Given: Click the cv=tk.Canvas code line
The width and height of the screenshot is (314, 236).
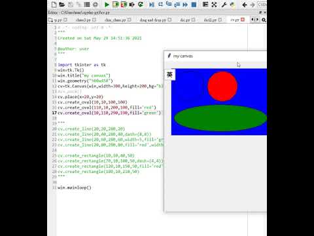Looking at the screenshot, I should [x=111, y=86].
